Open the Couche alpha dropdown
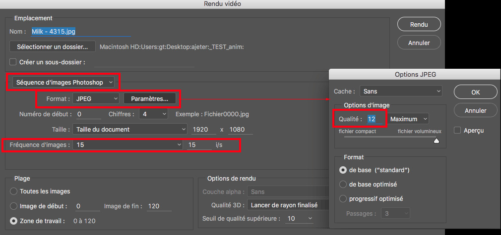 288,191
